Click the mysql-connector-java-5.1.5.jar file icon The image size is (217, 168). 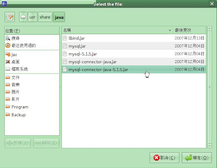click(x=65, y=69)
